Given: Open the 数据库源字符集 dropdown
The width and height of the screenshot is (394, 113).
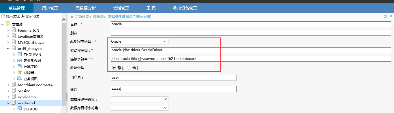Looking at the screenshot, I should tap(140, 99).
